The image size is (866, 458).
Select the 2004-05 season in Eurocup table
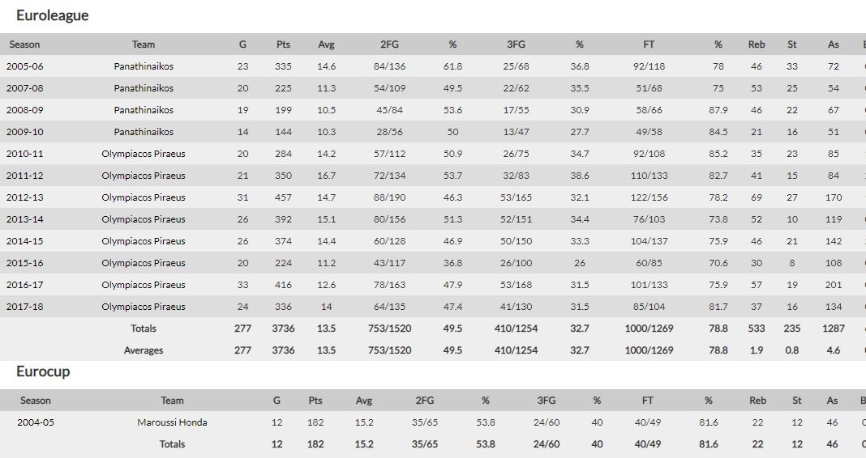(x=36, y=422)
